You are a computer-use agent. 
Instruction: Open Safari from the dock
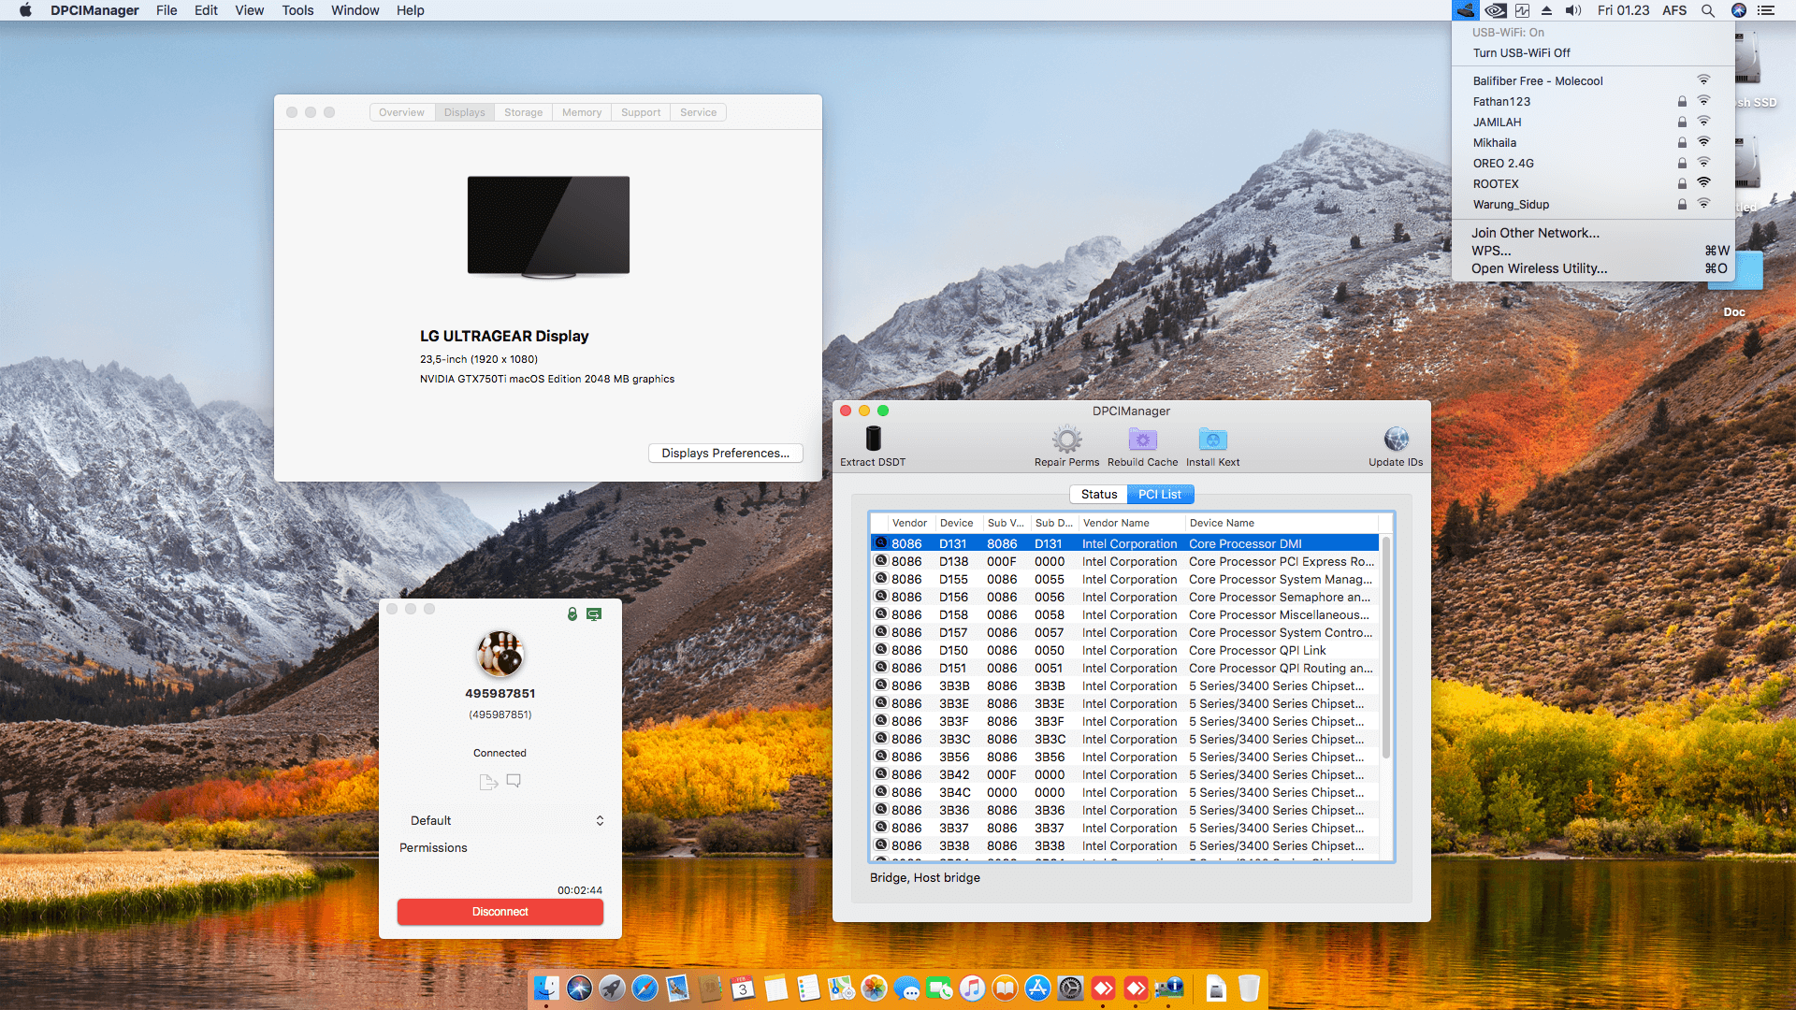coord(645,988)
